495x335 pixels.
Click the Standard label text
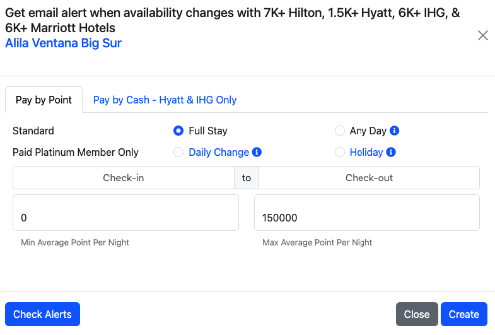(x=33, y=131)
